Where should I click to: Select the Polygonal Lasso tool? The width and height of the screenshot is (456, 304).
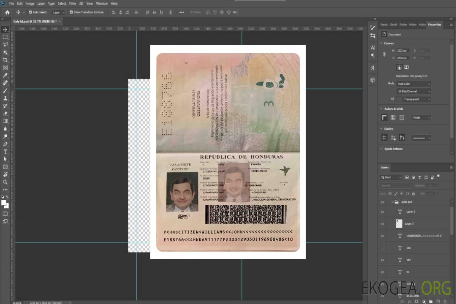[5, 44]
